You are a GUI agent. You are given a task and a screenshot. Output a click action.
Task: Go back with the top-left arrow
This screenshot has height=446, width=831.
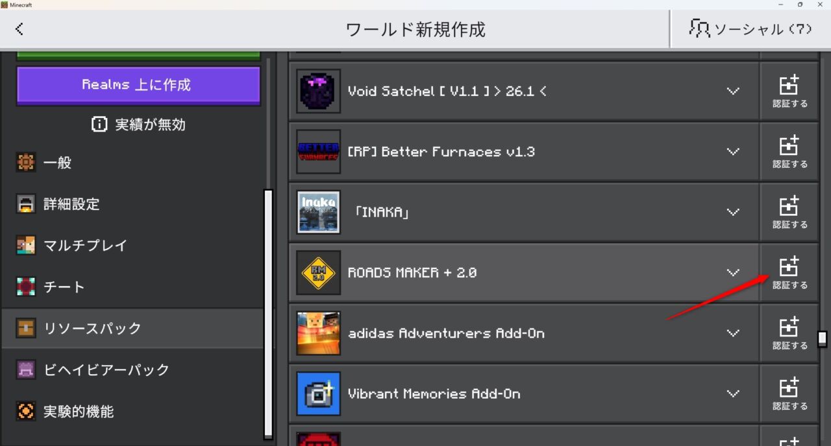click(19, 29)
